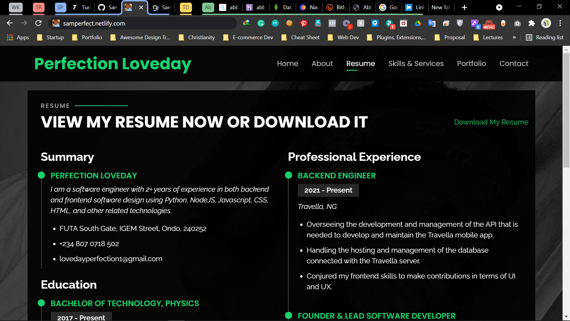Click the Google Drive extension icon
Viewport: 570px width, 321px height.
(x=418, y=23)
